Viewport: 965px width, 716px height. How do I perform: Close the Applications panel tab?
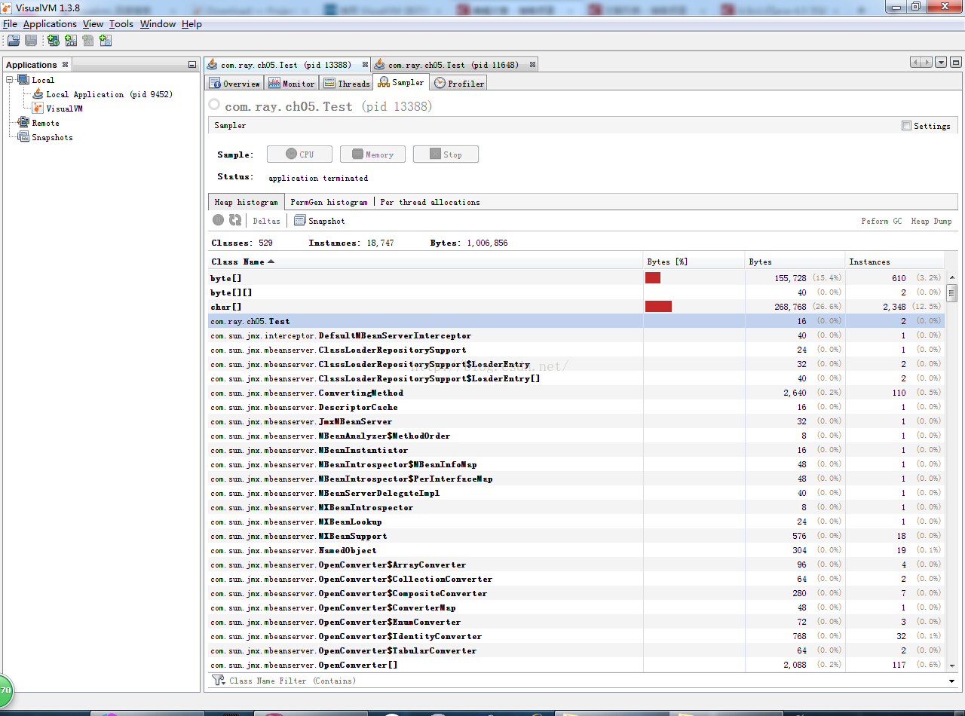[x=65, y=65]
